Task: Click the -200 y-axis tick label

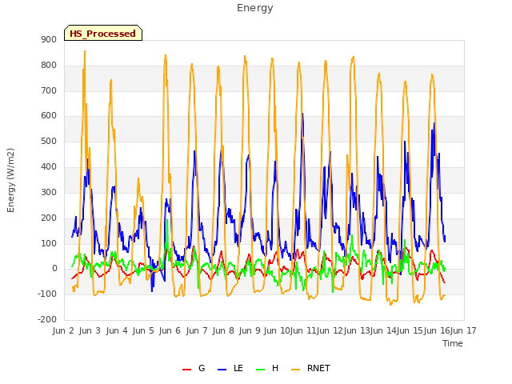Action: tap(47, 319)
